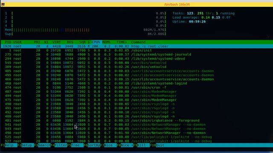Select the /usr/sbin/cron -f row
The height and width of the screenshot is (153, 273).
pyautogui.click(x=136, y=88)
